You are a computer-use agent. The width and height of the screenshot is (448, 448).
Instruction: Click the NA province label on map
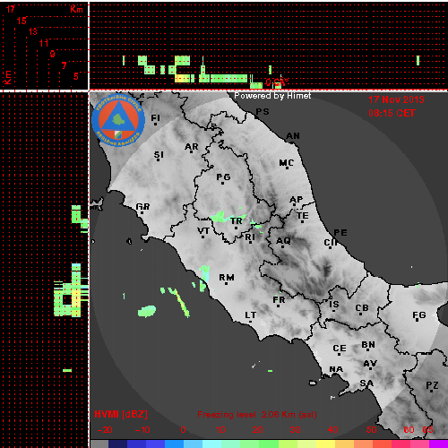(336, 369)
